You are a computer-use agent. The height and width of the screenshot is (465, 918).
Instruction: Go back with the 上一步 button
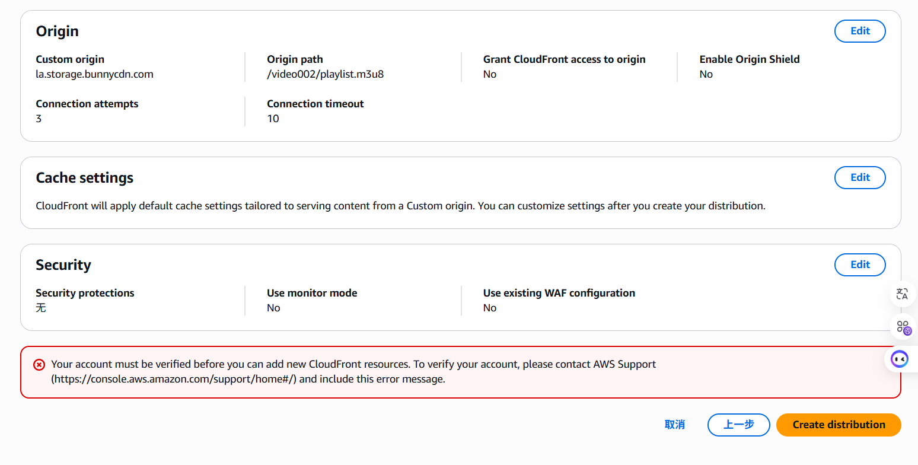pos(739,425)
